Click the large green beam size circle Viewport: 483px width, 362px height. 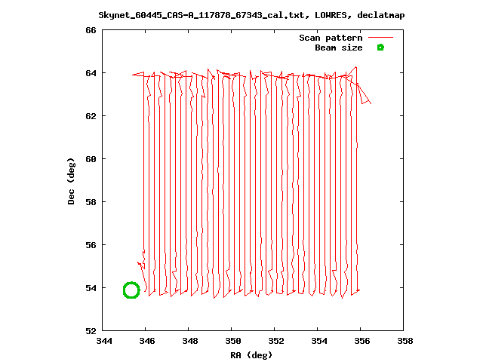[x=131, y=290]
